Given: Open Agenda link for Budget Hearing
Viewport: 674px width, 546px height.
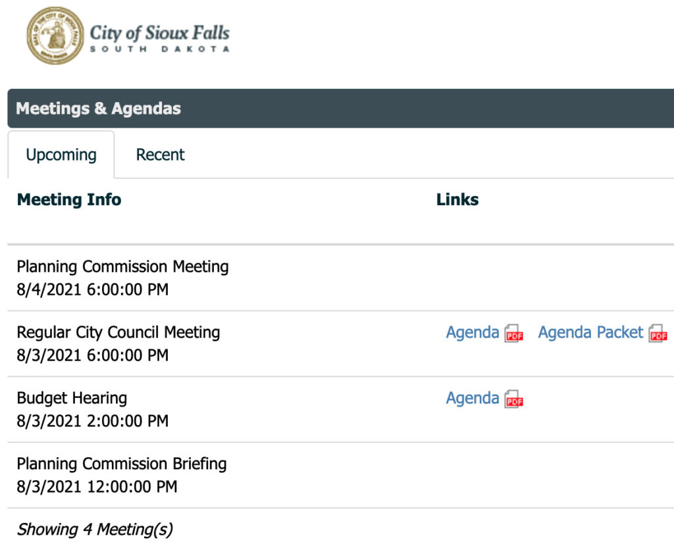Looking at the screenshot, I should [473, 398].
